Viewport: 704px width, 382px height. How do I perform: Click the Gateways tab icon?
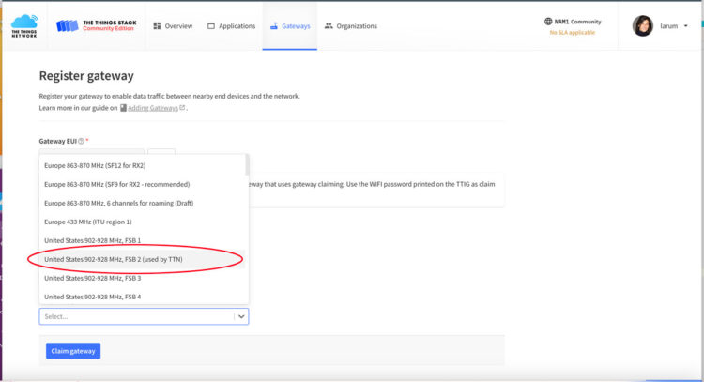tap(274, 26)
